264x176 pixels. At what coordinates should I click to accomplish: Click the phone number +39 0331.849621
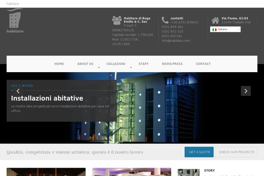point(184,22)
